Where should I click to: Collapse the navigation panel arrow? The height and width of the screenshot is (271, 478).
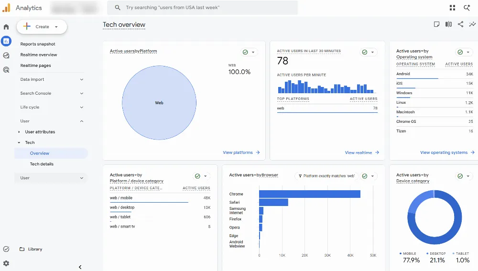pos(80,267)
